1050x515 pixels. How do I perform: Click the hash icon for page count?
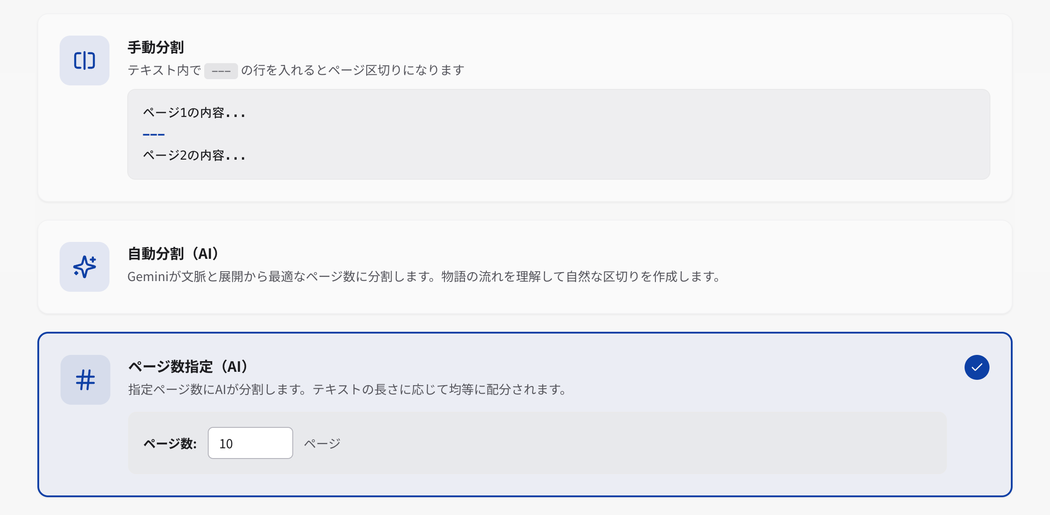[x=85, y=380]
